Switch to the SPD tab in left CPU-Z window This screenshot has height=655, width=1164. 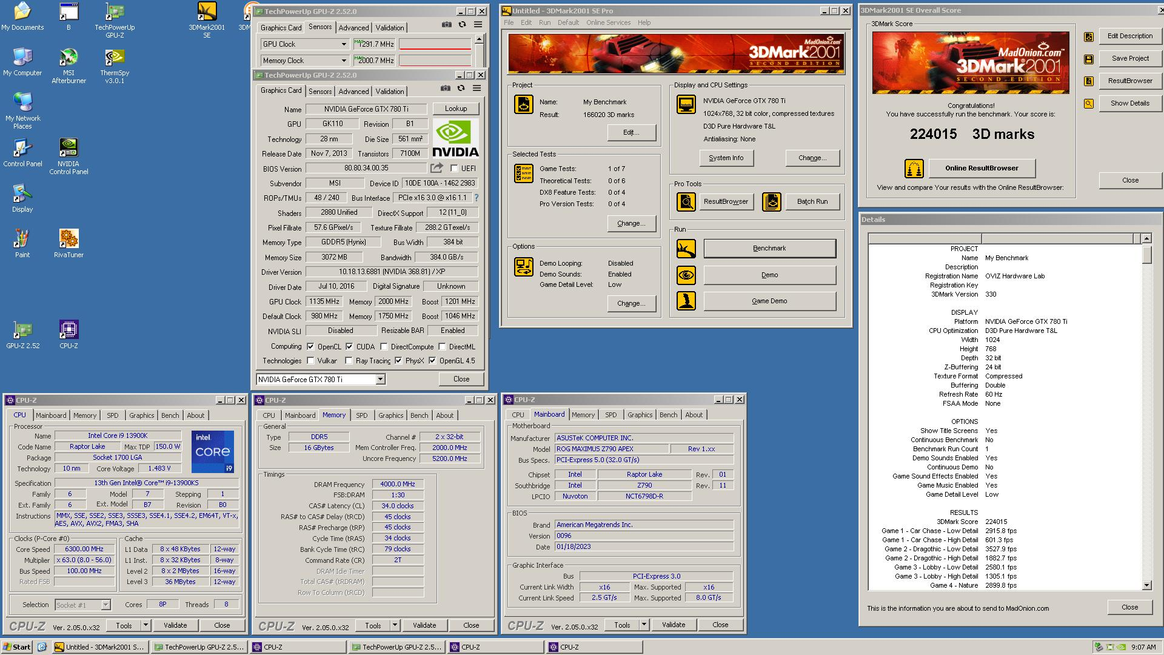coord(113,415)
